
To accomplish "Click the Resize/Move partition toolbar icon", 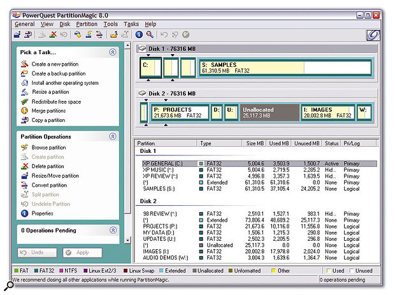I will pyautogui.click(x=17, y=34).
